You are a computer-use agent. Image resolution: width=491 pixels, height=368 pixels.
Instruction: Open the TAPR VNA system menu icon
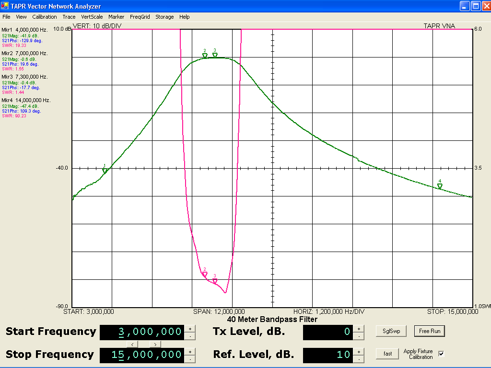pyautogui.click(x=5, y=6)
